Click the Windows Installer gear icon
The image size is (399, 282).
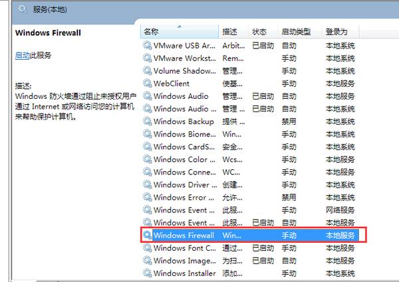point(147,273)
